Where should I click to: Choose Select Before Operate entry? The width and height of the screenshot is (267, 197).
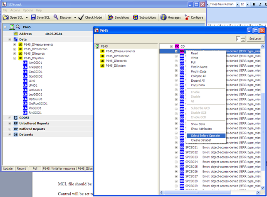click(x=206, y=136)
